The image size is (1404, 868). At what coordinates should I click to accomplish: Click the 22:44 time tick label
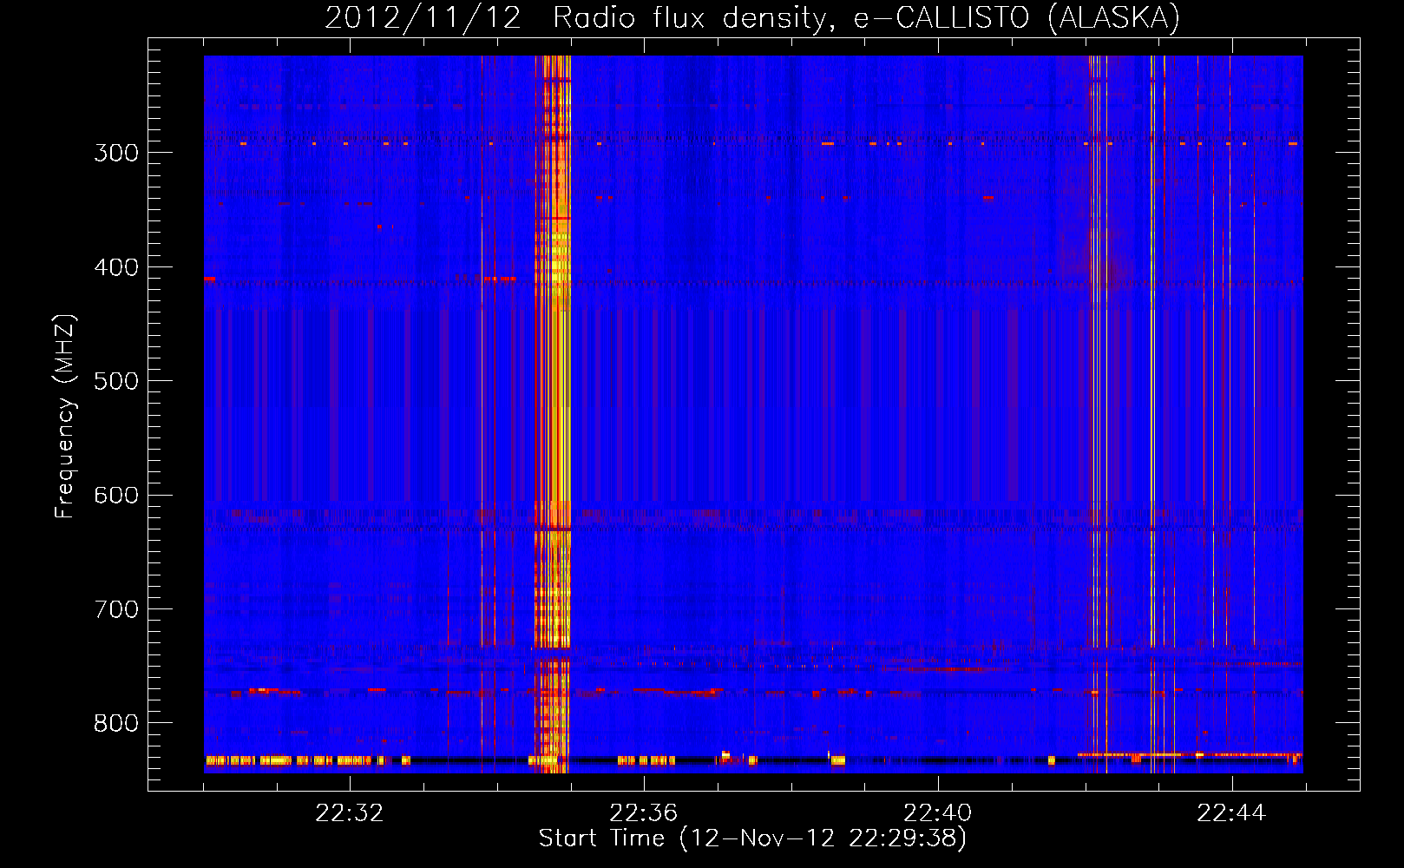[x=1231, y=813]
